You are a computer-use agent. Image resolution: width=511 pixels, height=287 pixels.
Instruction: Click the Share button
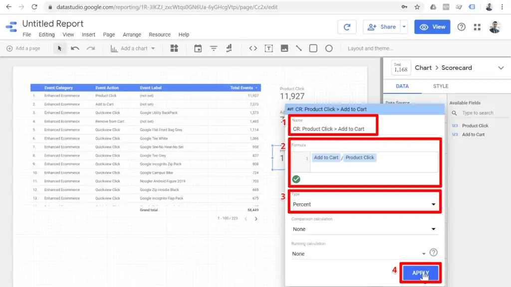pos(381,26)
